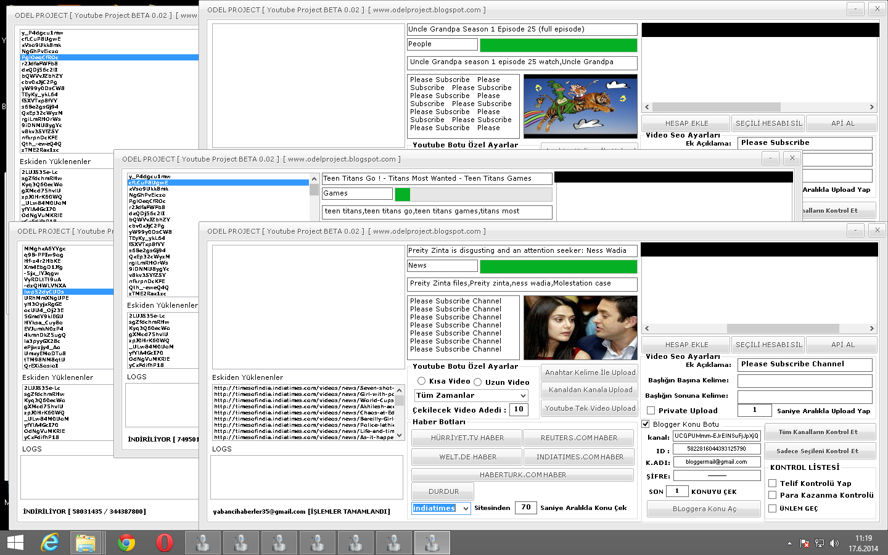Open the network tray icon

pos(820,543)
